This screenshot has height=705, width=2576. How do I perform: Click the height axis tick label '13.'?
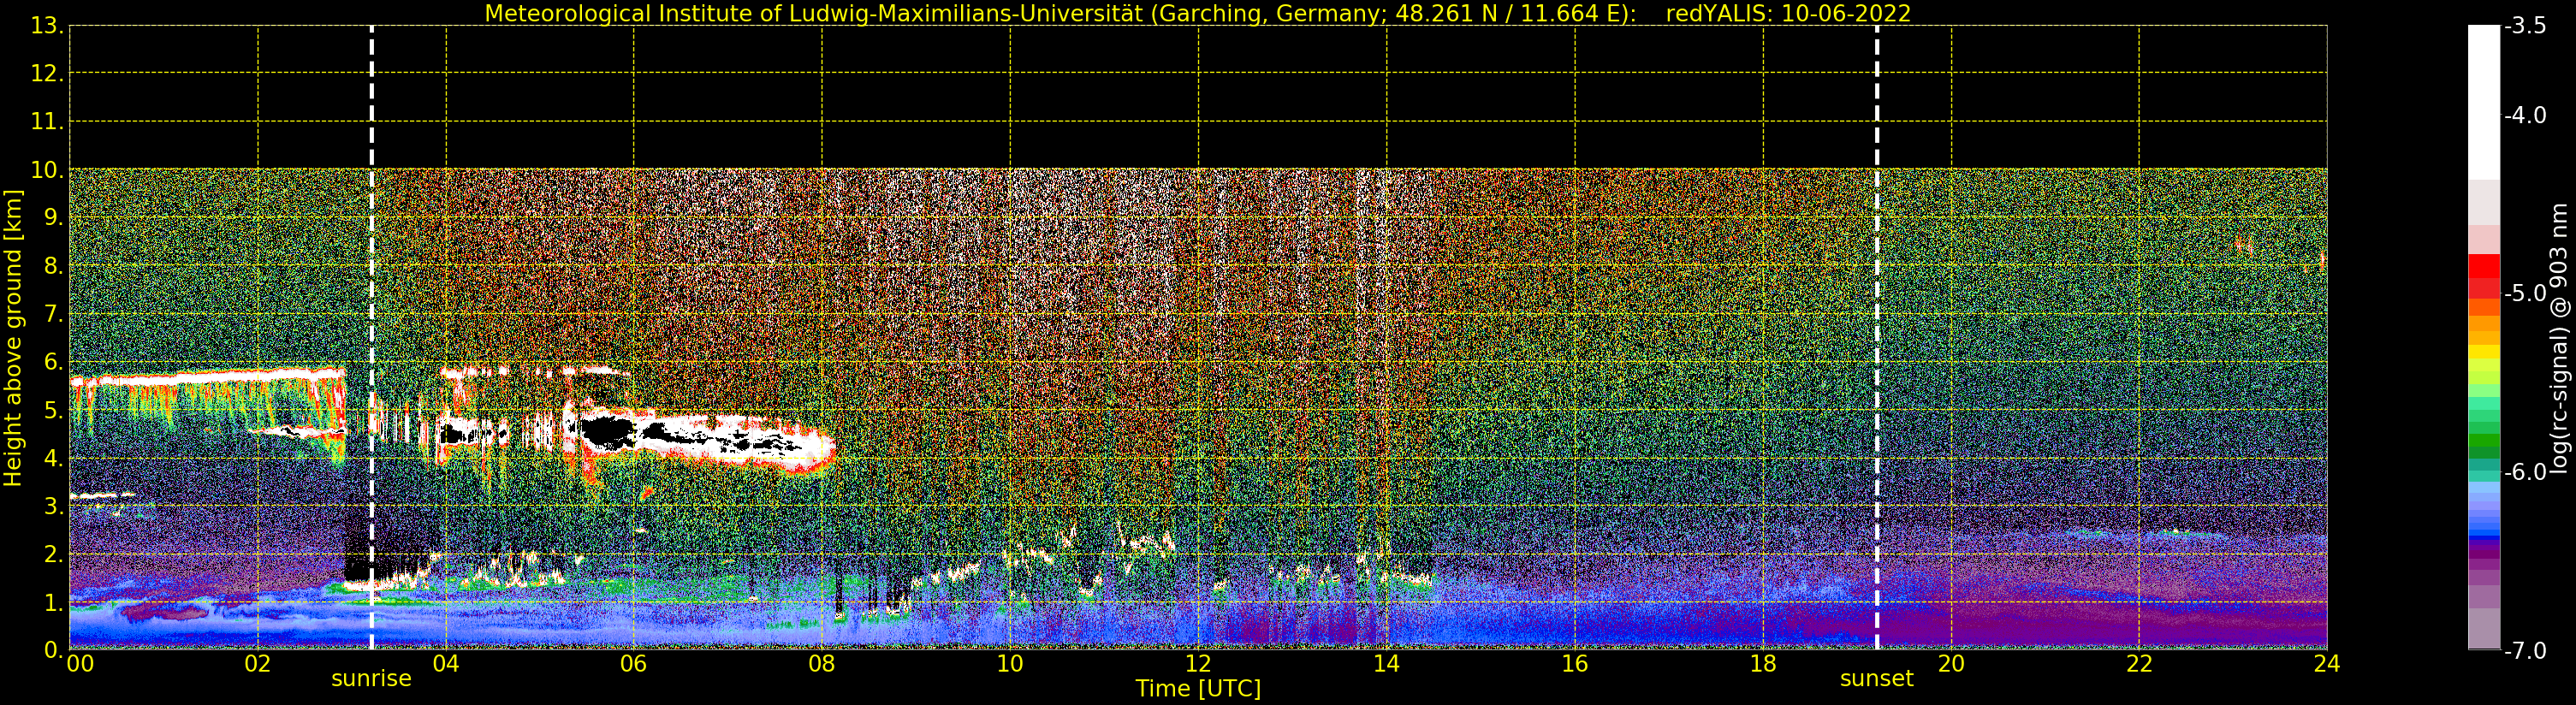pos(47,26)
